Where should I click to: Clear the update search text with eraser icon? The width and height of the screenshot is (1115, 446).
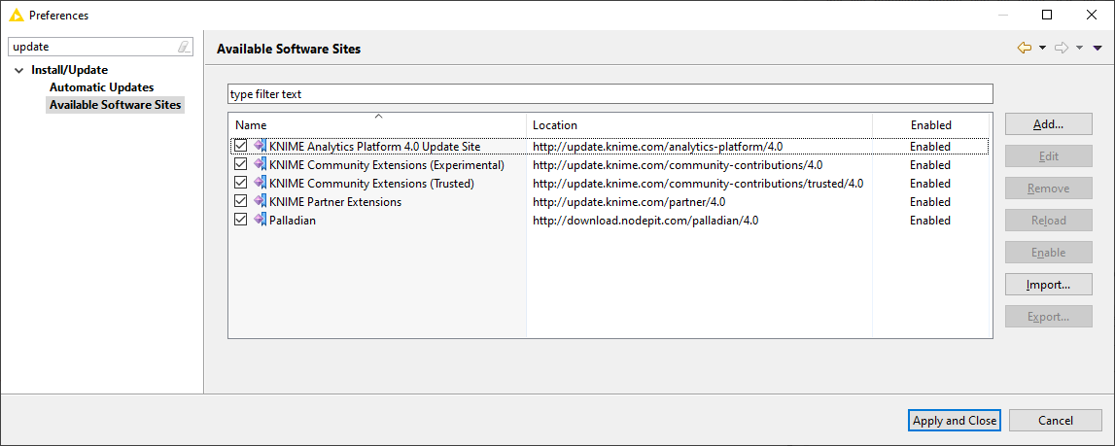click(184, 47)
